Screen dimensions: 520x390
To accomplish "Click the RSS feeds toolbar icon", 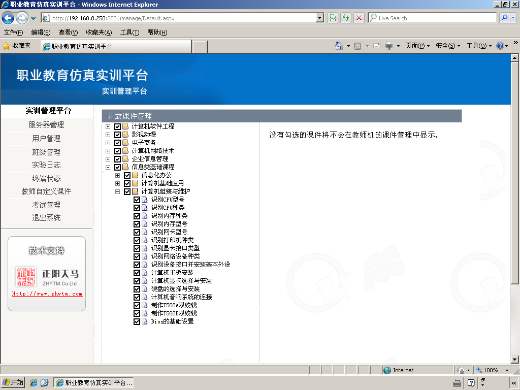I will [x=357, y=46].
